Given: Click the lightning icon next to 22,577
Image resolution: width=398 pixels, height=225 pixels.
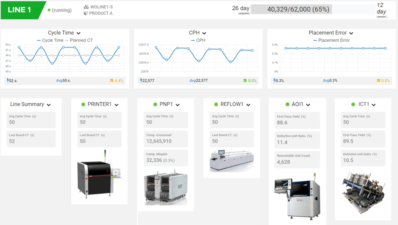Looking at the screenshot, I should point(141,80).
